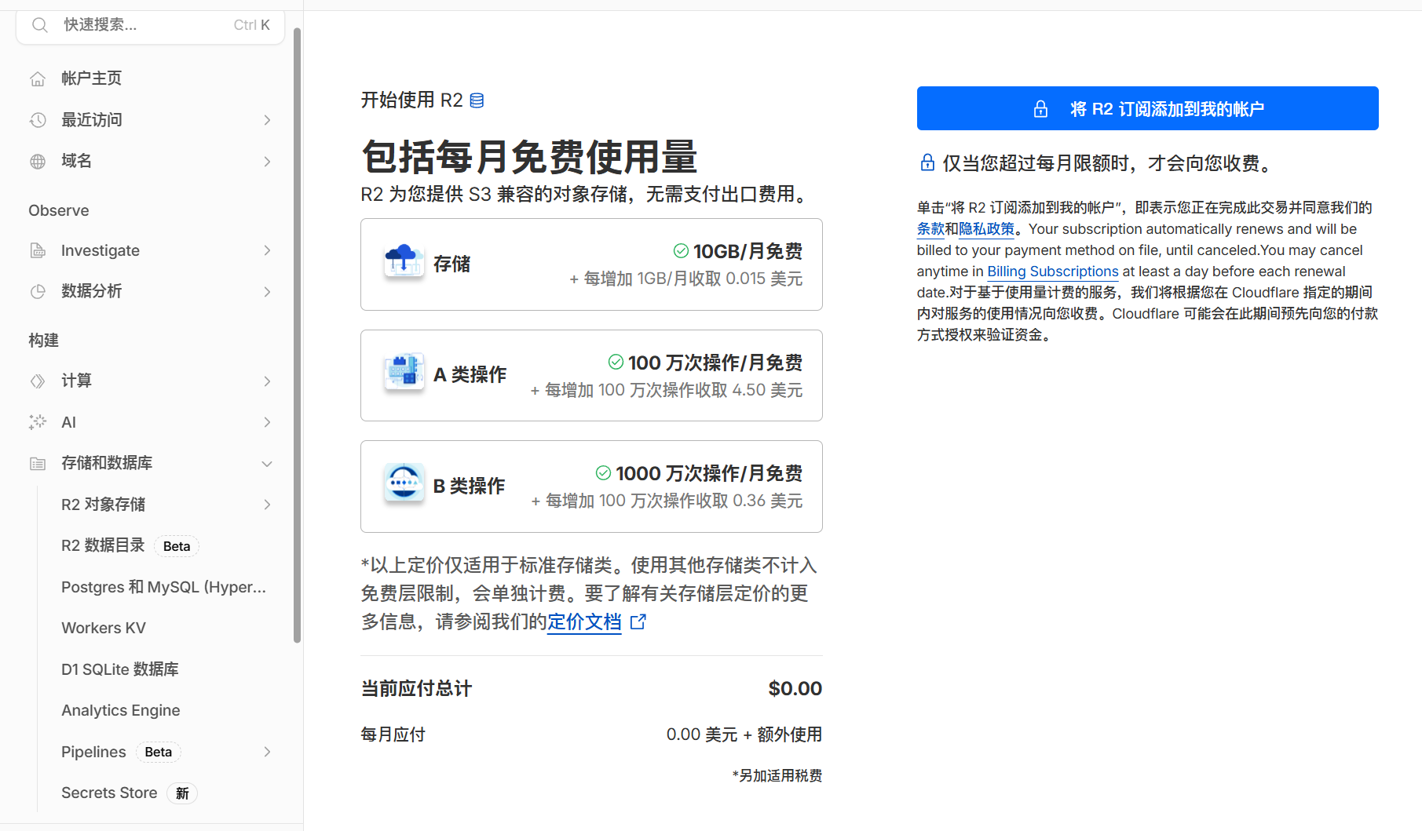Click the lock icon beside 仅当您超过每月限额时
This screenshot has height=831, width=1422.
pos(927,162)
